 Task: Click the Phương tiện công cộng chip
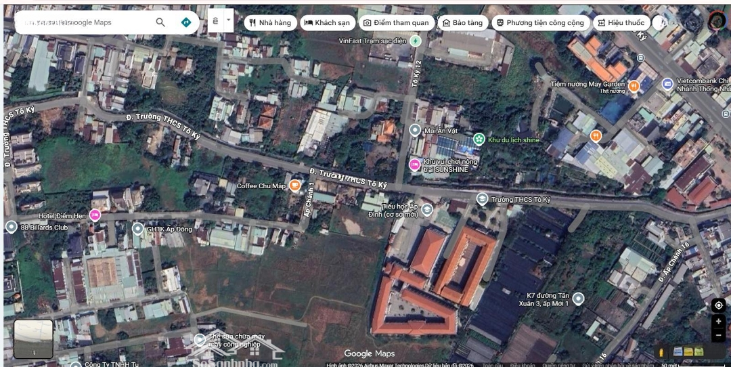(x=539, y=23)
